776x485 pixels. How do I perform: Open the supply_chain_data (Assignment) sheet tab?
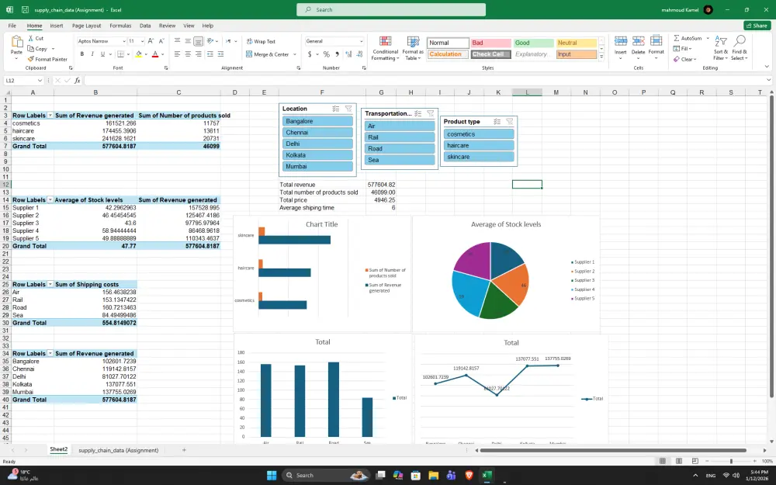click(118, 449)
